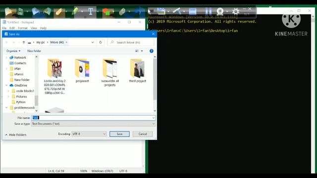The width and height of the screenshot is (317, 178).
Task: Toggle the webcam icon in recorder toolbar
Action: [220, 11]
